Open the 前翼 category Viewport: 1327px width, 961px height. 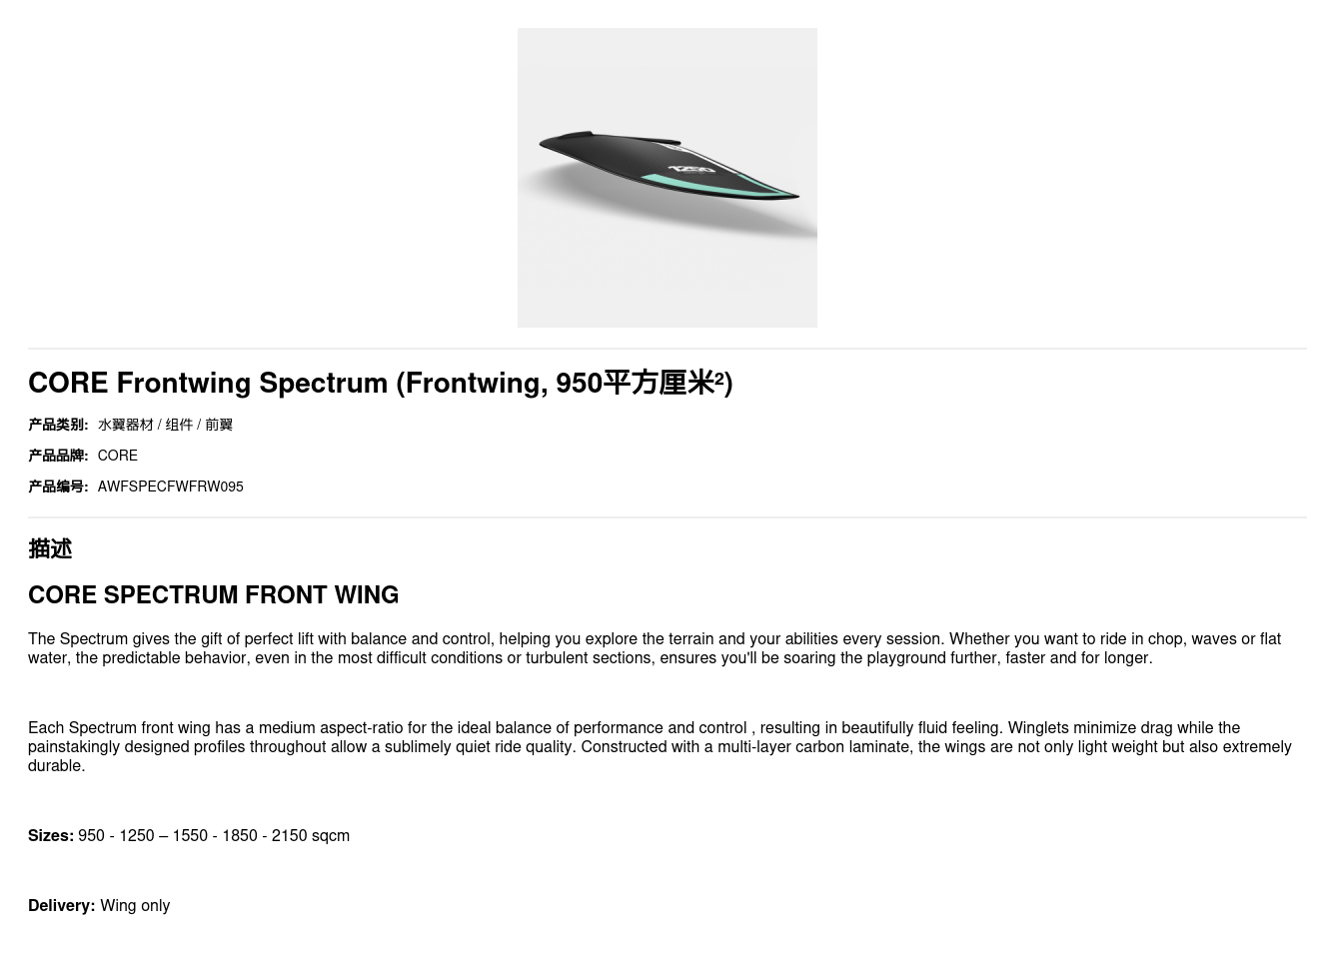(219, 425)
